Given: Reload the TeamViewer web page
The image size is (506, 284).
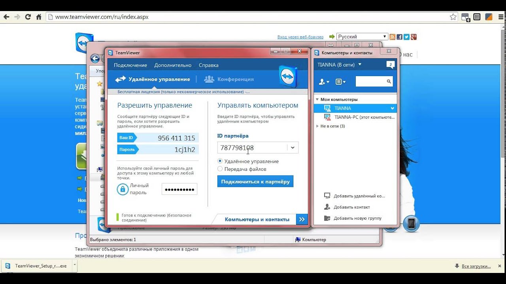Looking at the screenshot, I should [28, 17].
